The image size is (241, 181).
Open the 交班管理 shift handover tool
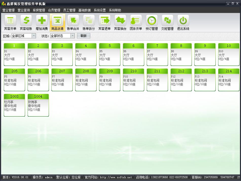[167, 23]
